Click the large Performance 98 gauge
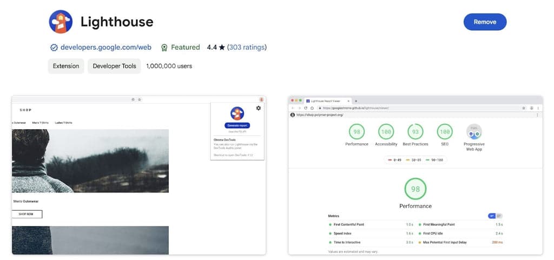Image resolution: width=554 pixels, height=260 pixels. click(415, 189)
